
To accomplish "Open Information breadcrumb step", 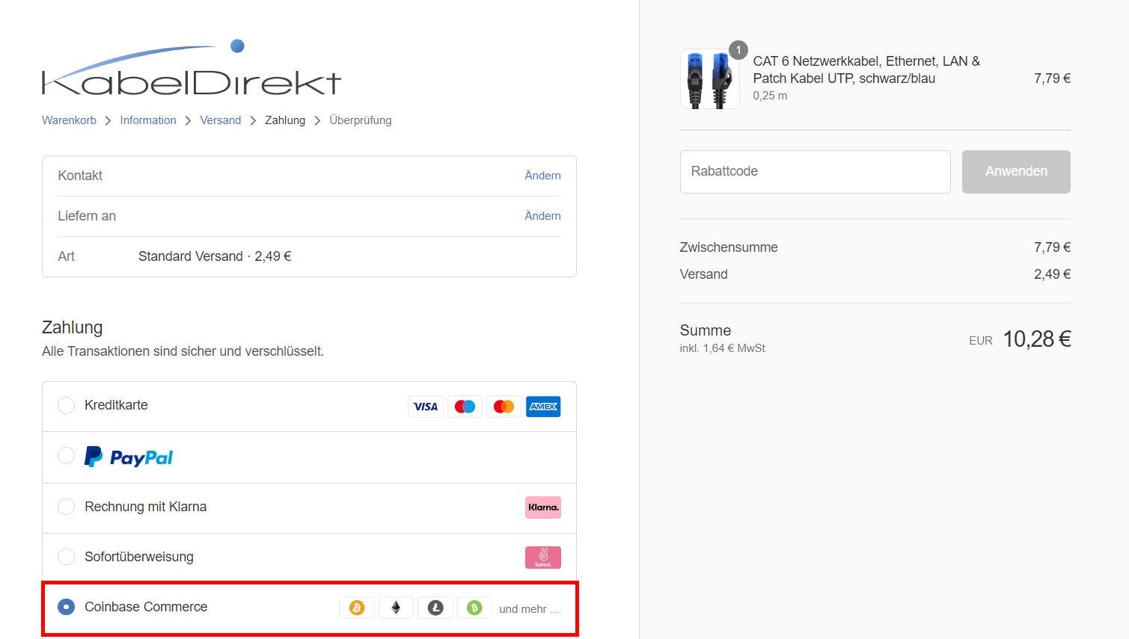I will point(148,120).
